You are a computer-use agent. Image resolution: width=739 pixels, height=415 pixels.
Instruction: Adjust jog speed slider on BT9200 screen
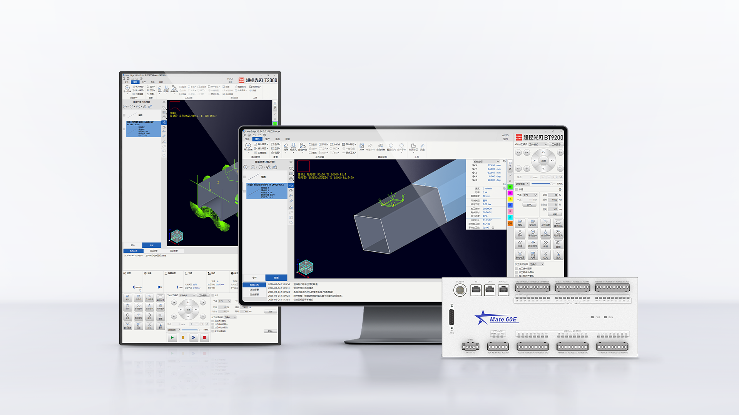pos(543,184)
